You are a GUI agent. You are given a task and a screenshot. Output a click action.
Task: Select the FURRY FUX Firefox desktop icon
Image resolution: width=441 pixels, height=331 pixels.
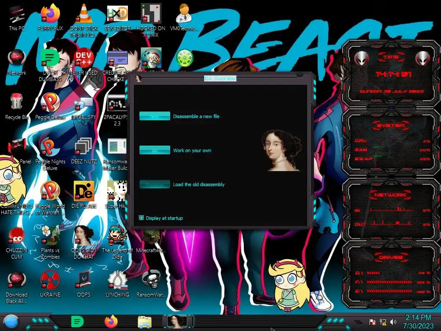(x=50, y=17)
